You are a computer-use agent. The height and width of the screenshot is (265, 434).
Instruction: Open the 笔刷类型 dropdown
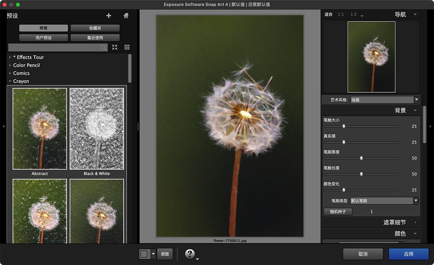[384, 201]
